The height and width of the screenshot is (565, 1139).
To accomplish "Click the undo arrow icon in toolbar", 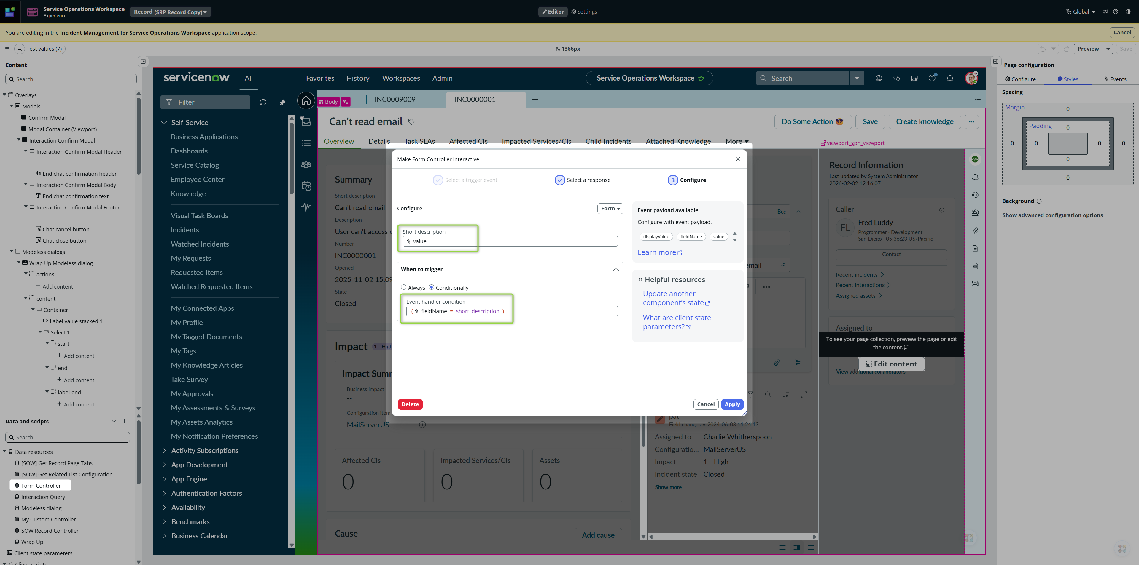I will pyautogui.click(x=1043, y=49).
